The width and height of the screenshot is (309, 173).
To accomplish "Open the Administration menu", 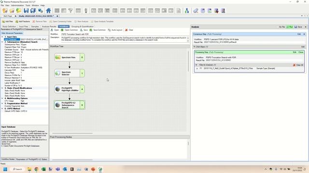I will [17, 5].
